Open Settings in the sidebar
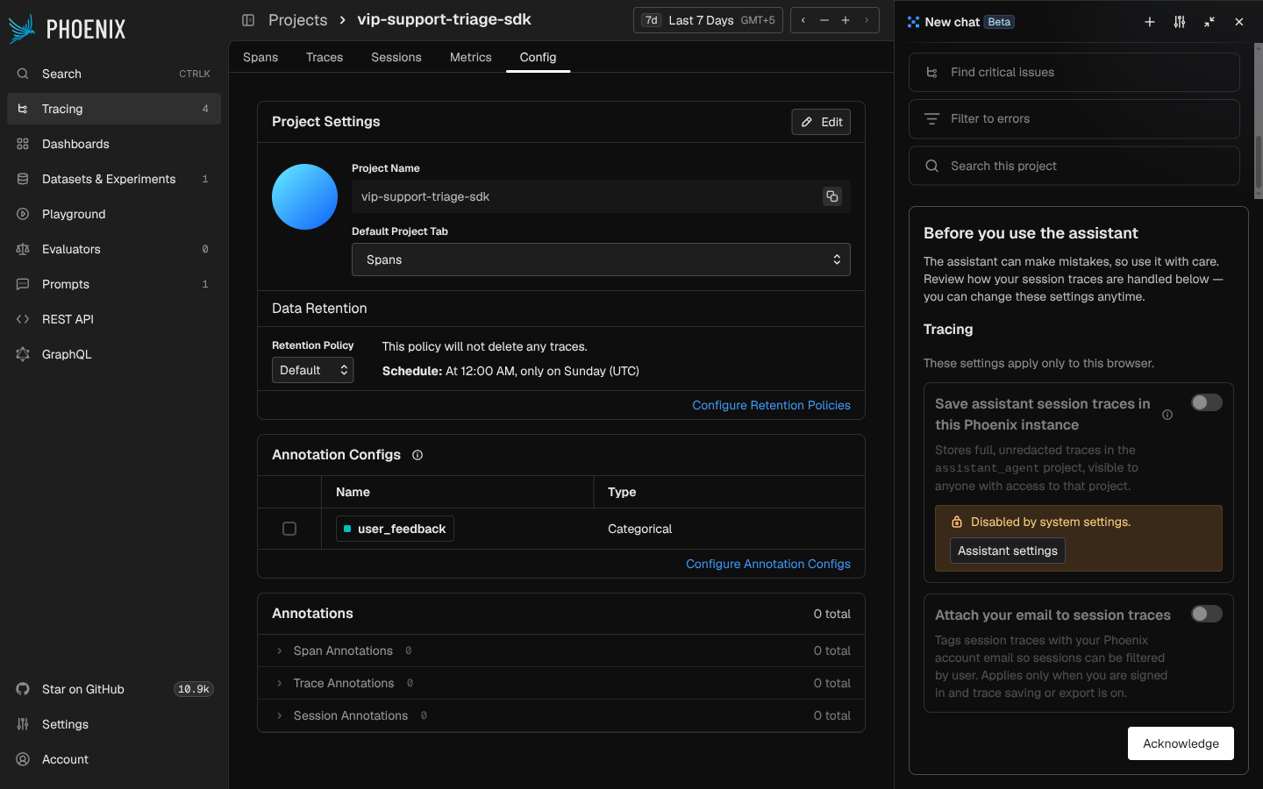Screen dimensions: 1263x789 (114, 724)
